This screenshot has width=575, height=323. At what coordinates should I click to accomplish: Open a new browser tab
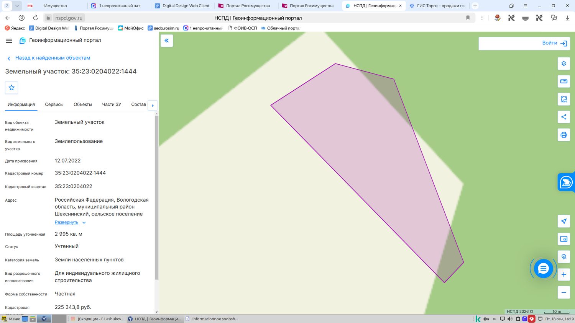coord(475,6)
